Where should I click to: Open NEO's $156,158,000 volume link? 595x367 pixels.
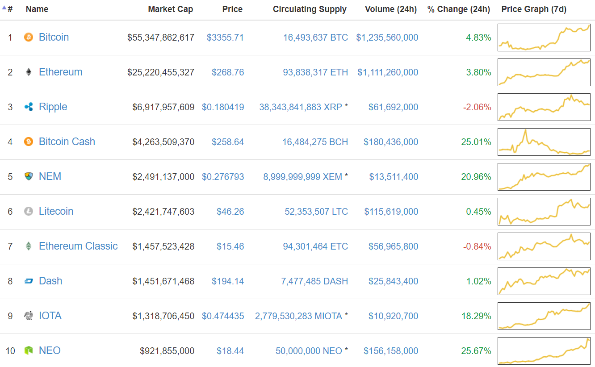tap(391, 351)
